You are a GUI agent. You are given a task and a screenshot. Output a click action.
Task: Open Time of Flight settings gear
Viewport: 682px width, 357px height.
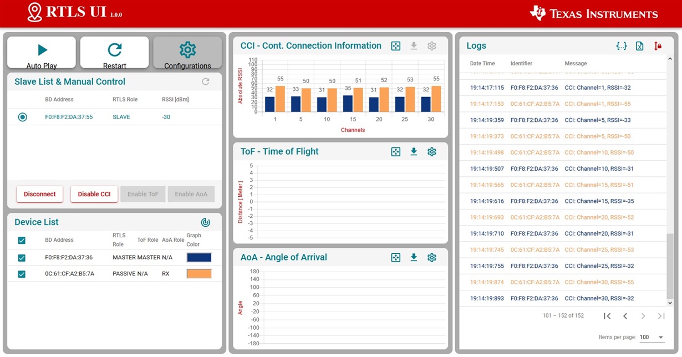tap(432, 151)
